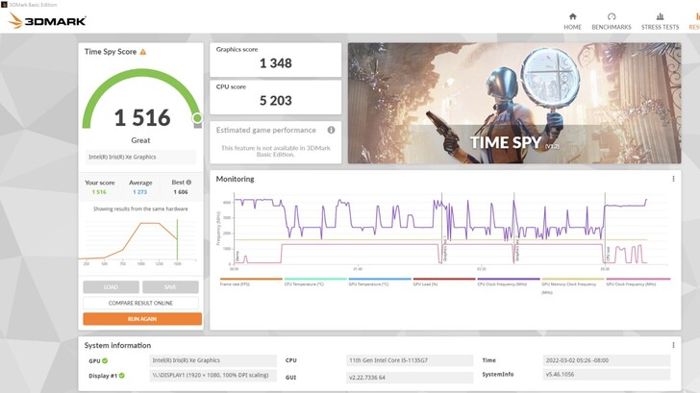Click the score distribution chart

138,241
